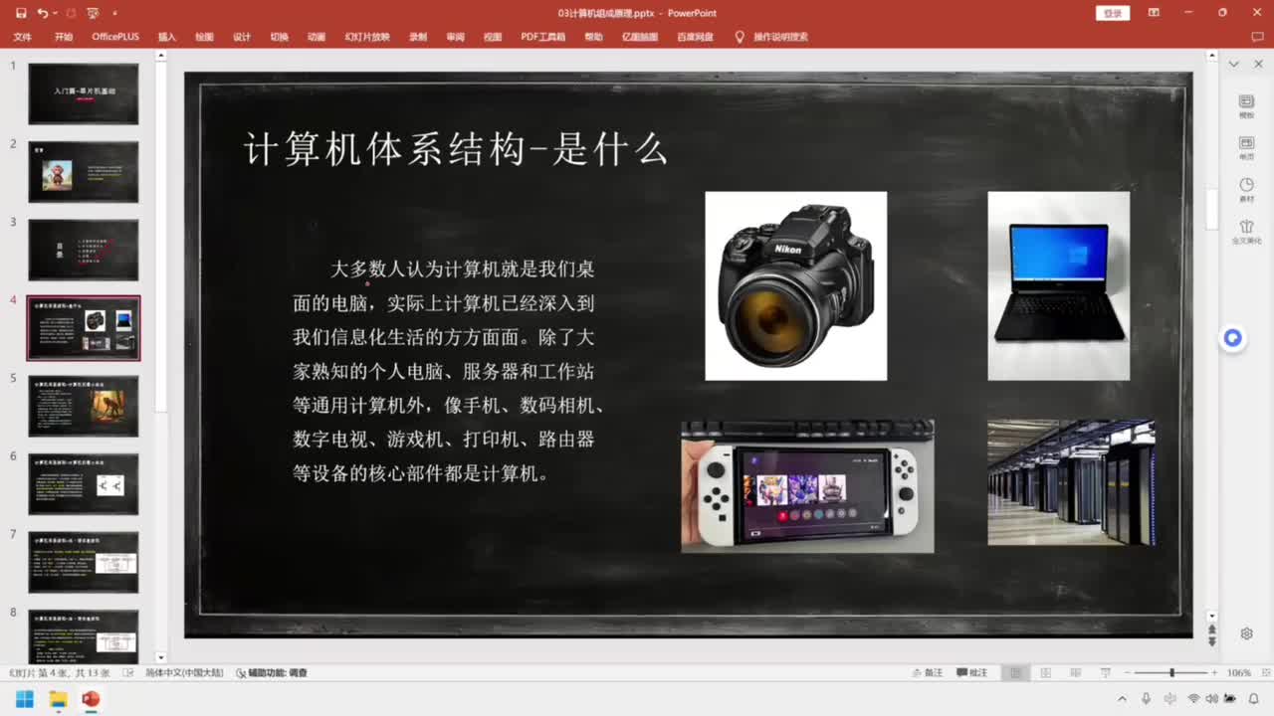The height and width of the screenshot is (716, 1274).
Task: Open the comments icon at ribbon right
Action: pos(1256,37)
